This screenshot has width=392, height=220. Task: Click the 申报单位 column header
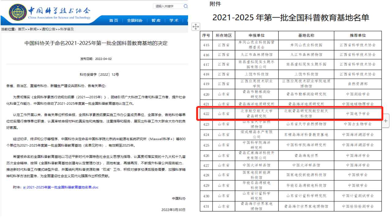coord(257,35)
